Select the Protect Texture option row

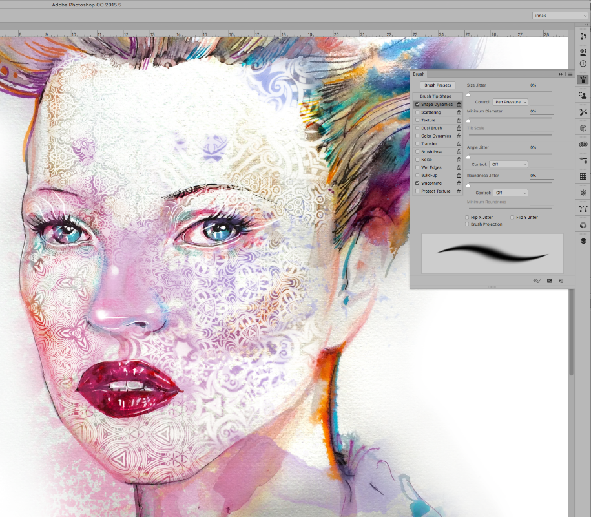pos(437,191)
